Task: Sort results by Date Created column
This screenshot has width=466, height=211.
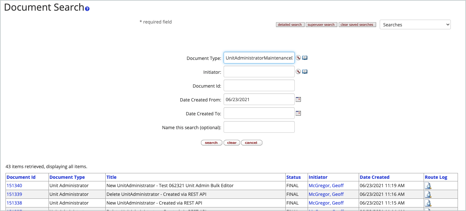Action: pyautogui.click(x=375, y=177)
